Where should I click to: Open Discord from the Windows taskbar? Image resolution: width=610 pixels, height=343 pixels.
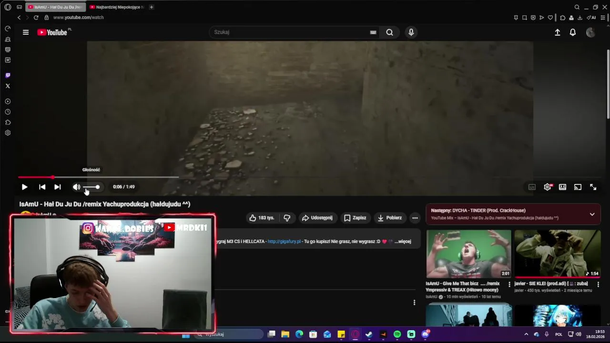[x=426, y=334]
